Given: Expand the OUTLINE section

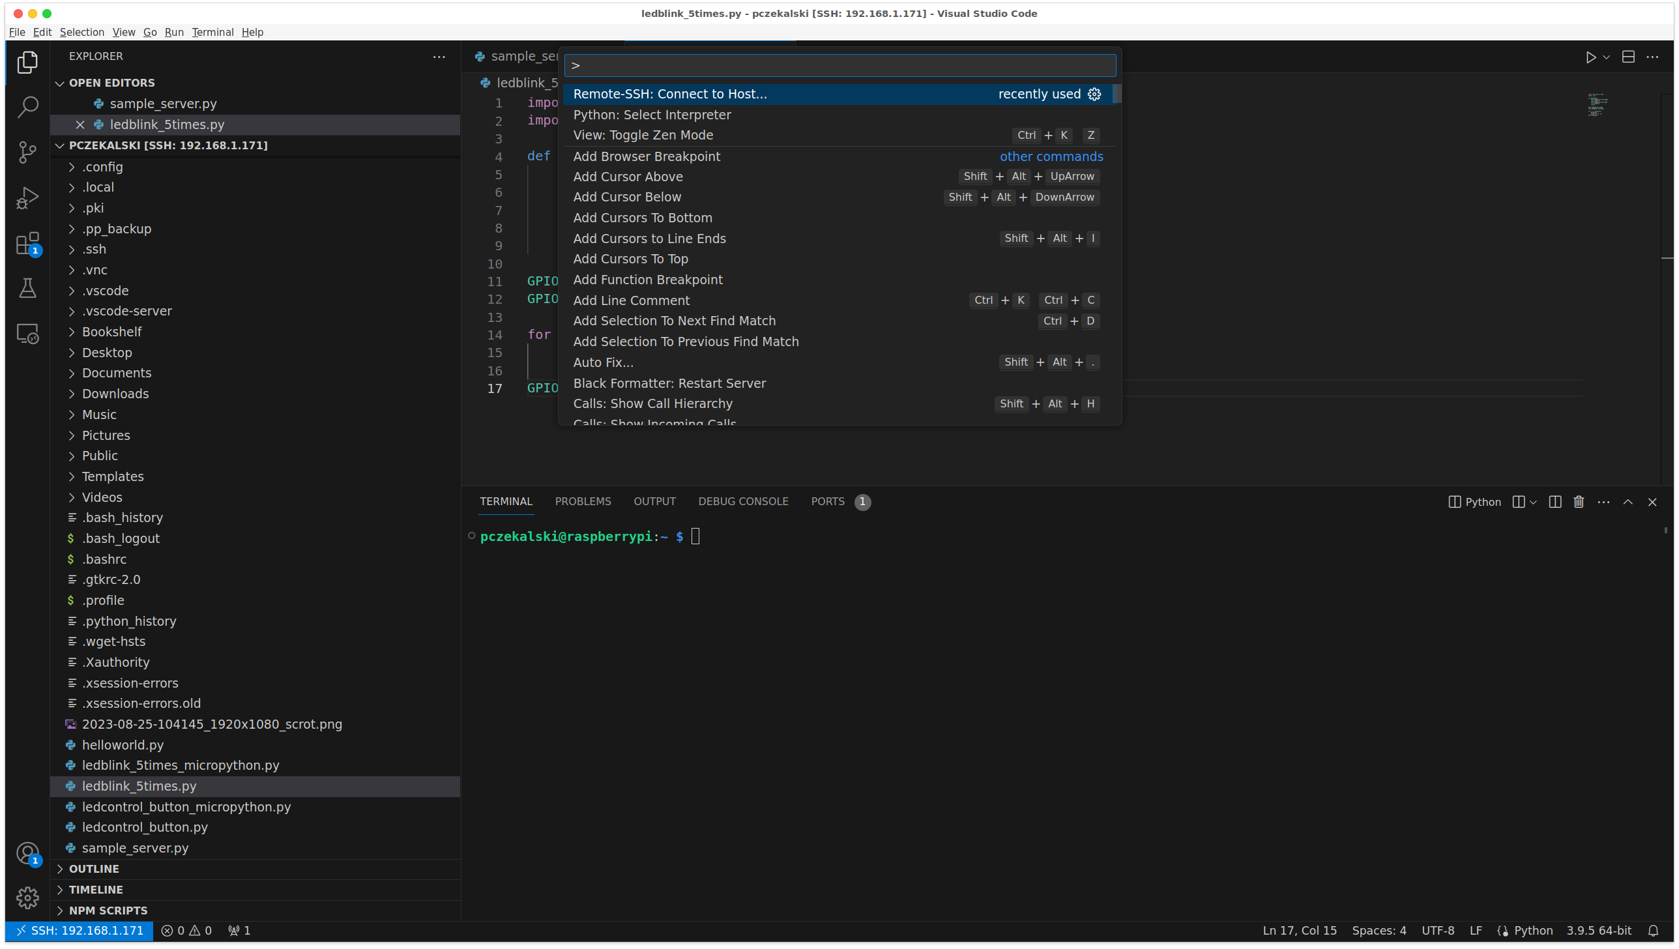Looking at the screenshot, I should (x=94, y=869).
